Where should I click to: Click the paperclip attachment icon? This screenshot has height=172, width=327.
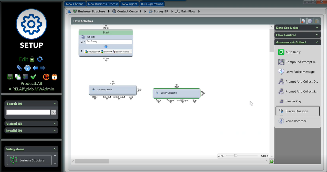coord(19,68)
